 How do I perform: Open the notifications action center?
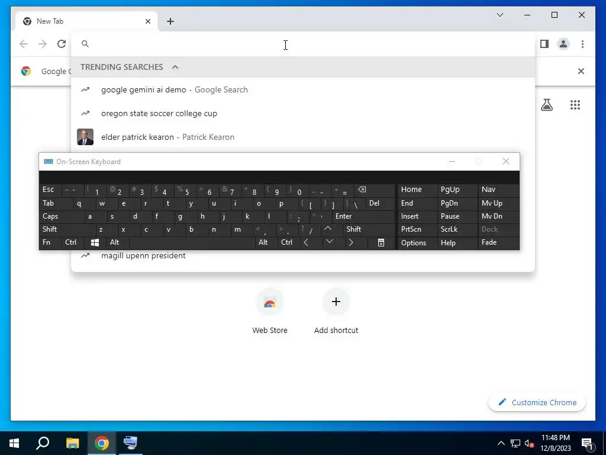click(587, 443)
